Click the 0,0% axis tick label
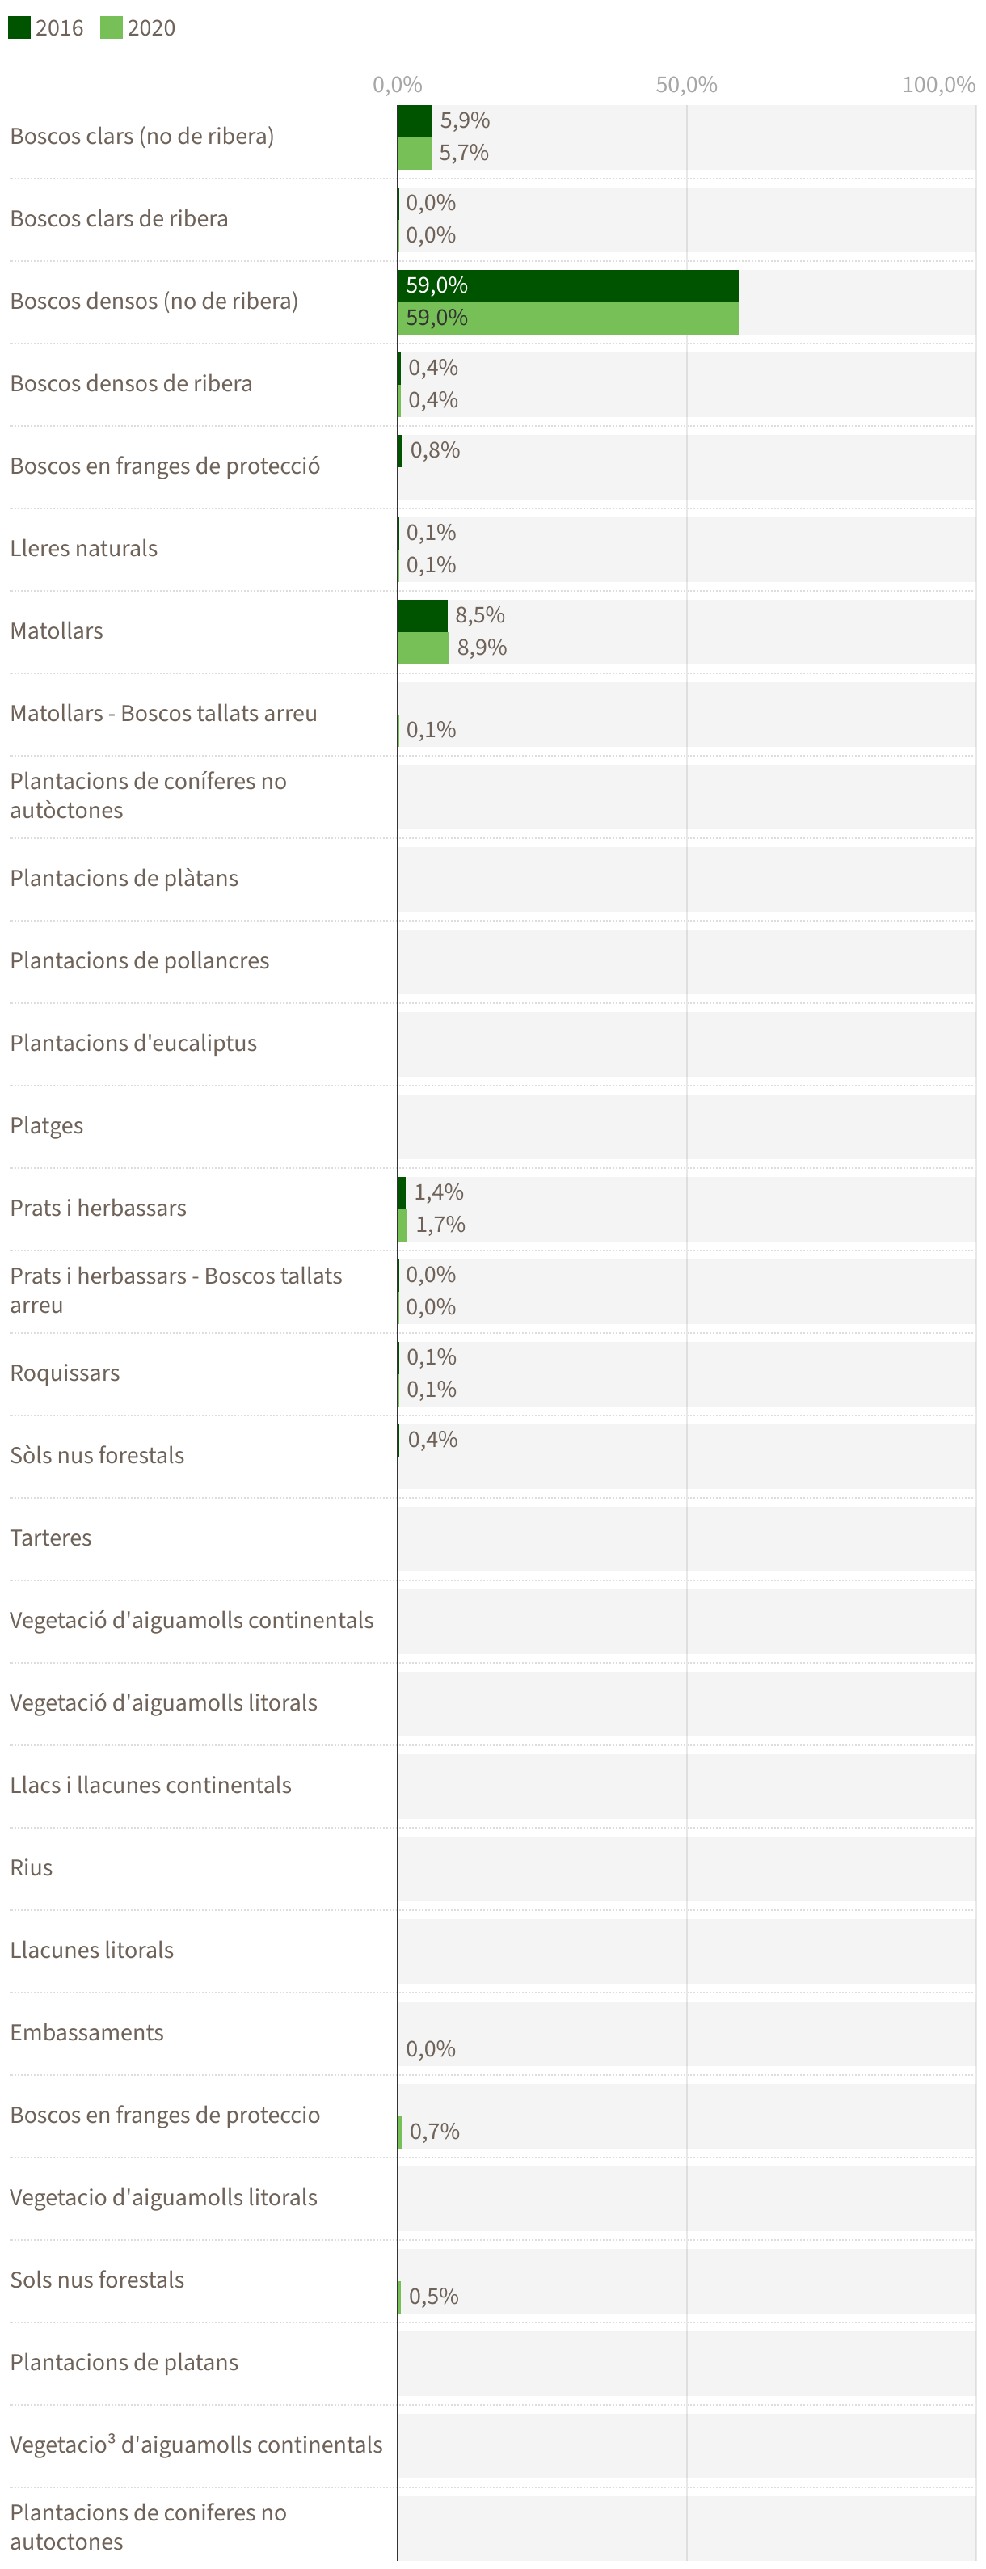The height and width of the screenshot is (2569, 986). tap(397, 85)
